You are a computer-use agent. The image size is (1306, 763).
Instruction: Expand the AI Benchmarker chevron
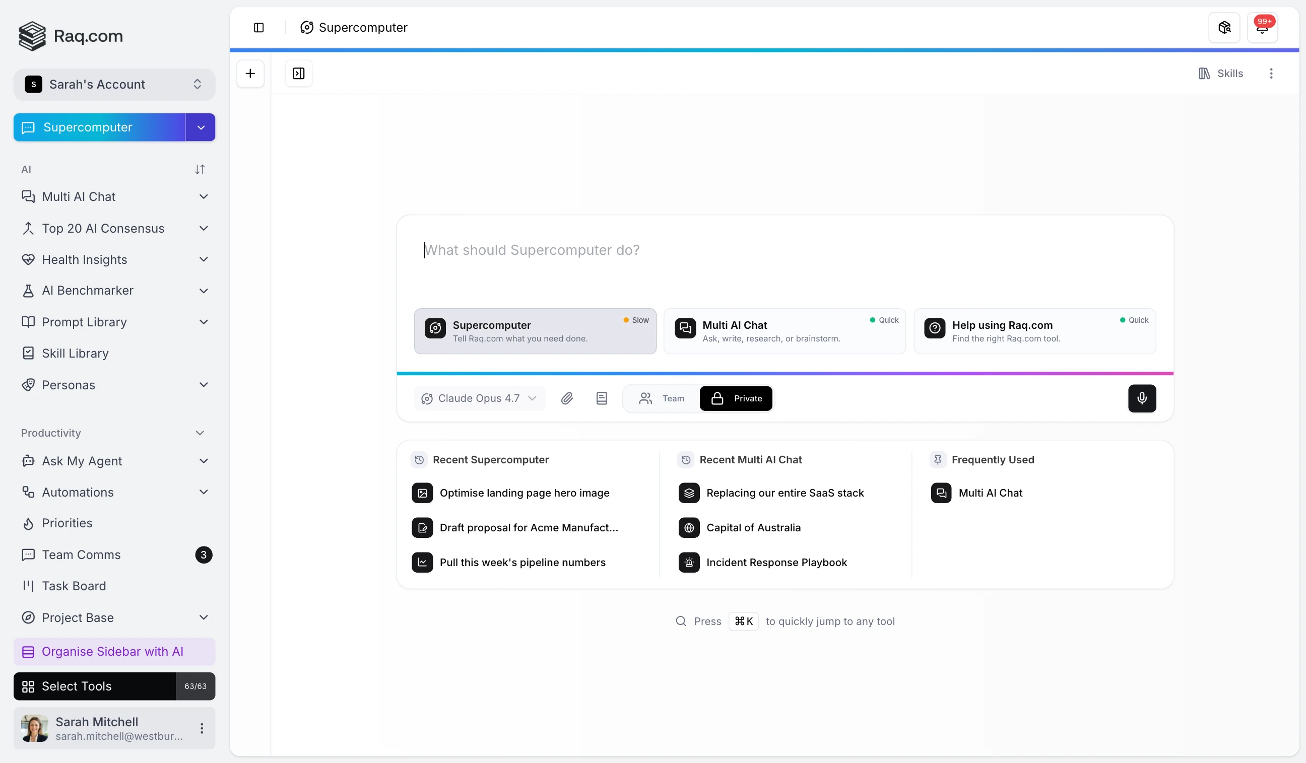204,291
